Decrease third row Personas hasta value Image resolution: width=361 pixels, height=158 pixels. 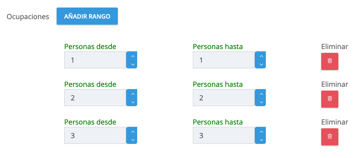tap(261, 140)
